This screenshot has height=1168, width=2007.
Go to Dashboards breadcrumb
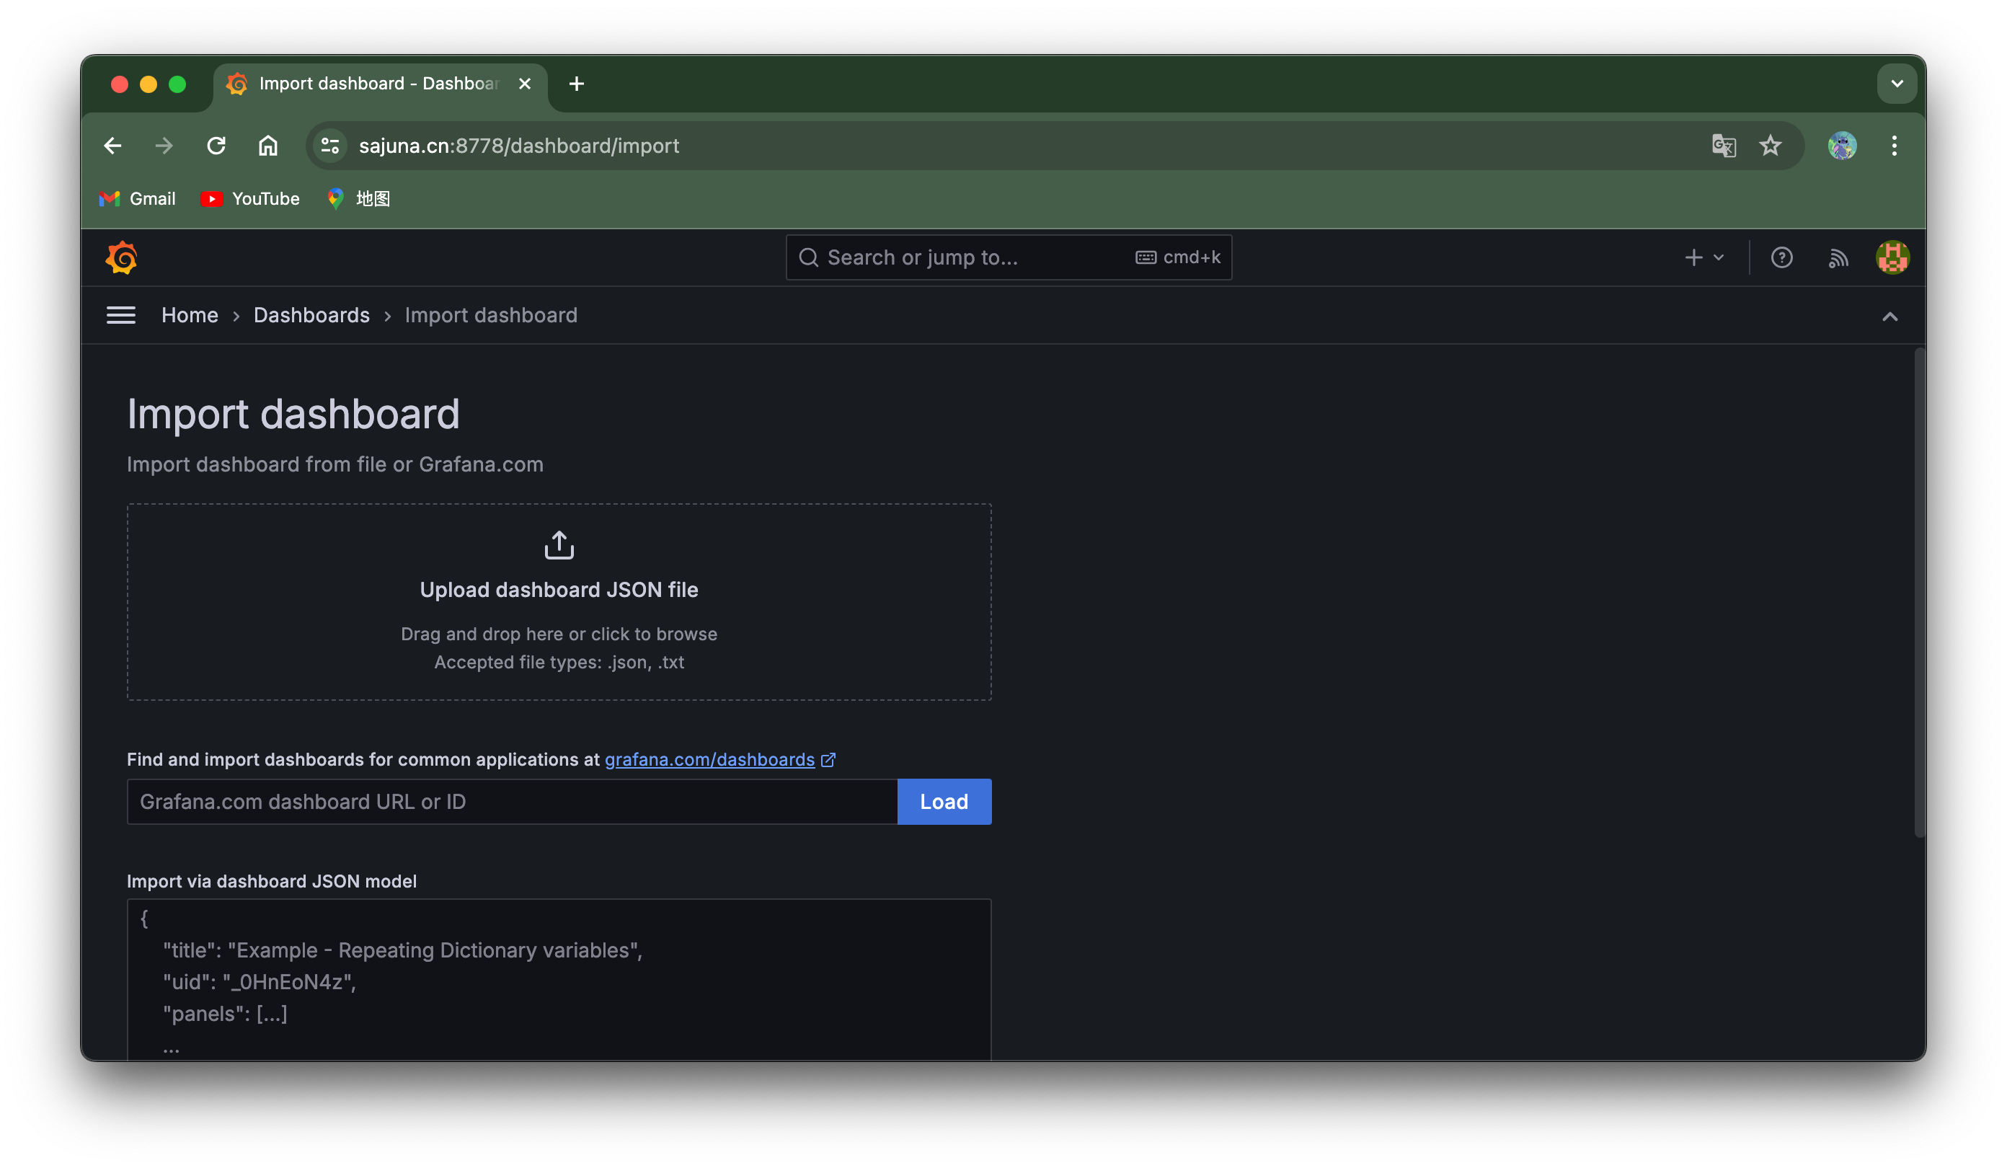click(x=311, y=316)
